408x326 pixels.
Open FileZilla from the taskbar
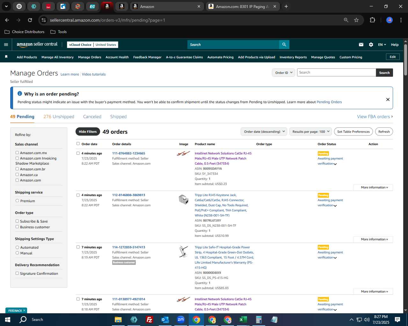(x=149, y=319)
